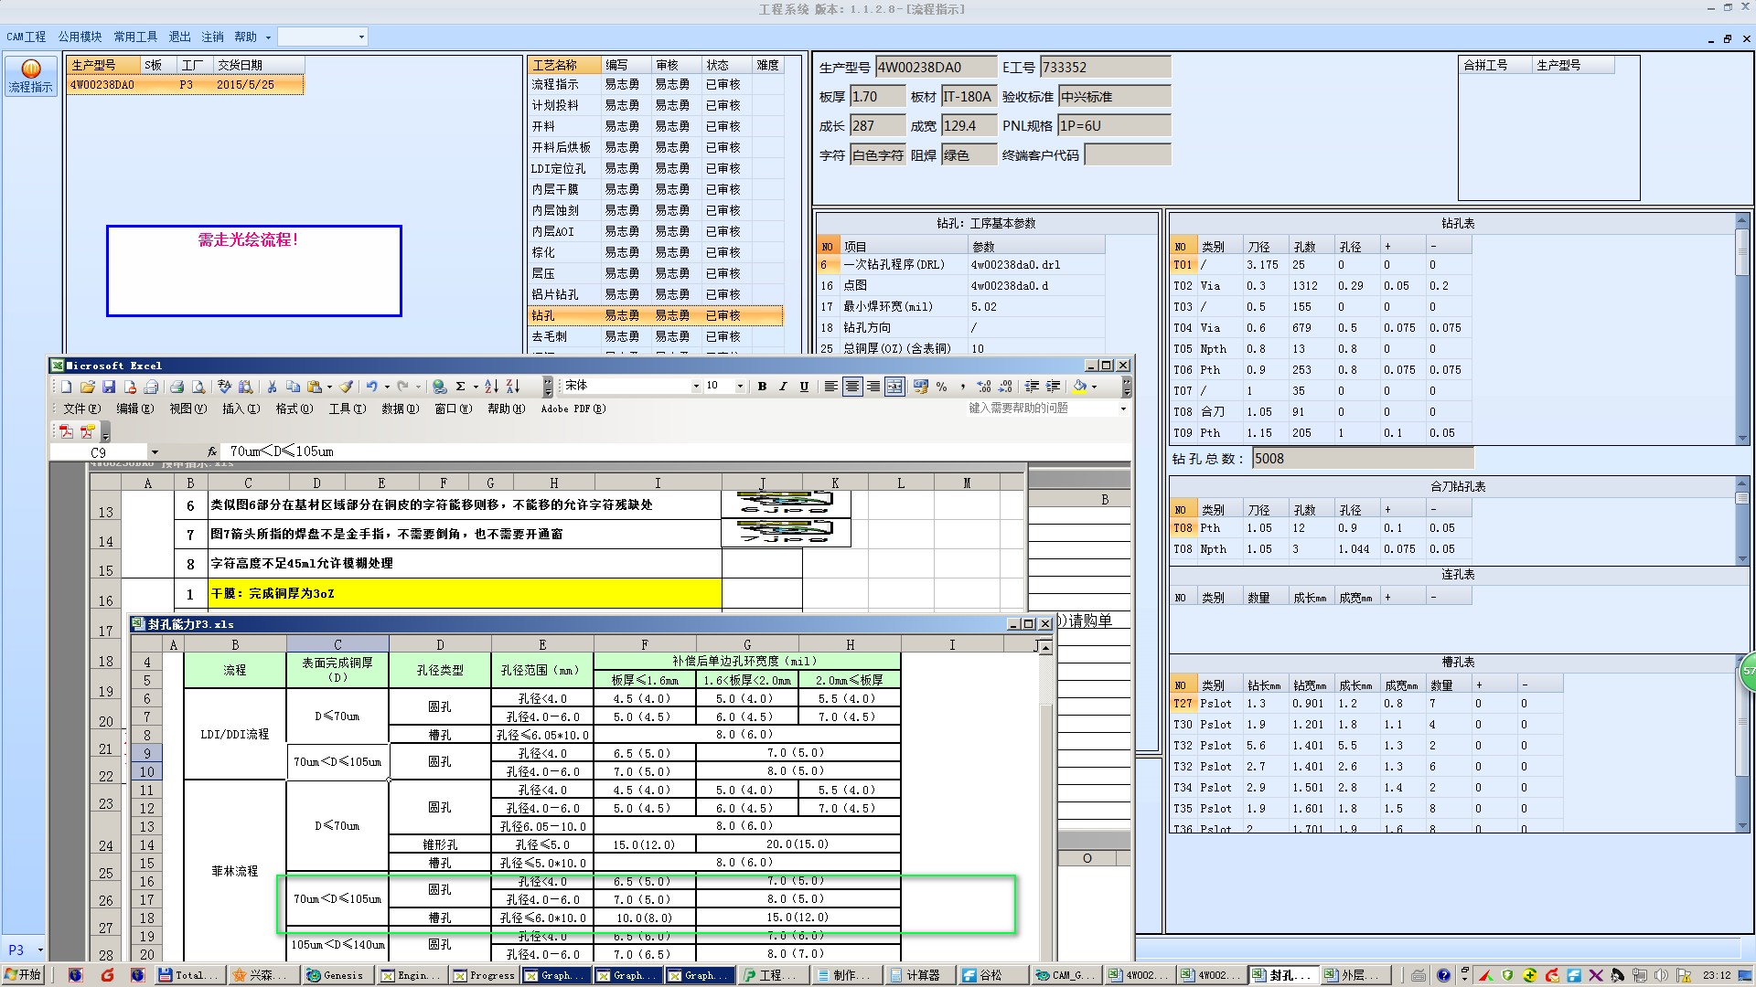Viewport: 1756px width, 987px height.
Task: Expand the fill color dropdown arrow
Action: (x=1095, y=387)
